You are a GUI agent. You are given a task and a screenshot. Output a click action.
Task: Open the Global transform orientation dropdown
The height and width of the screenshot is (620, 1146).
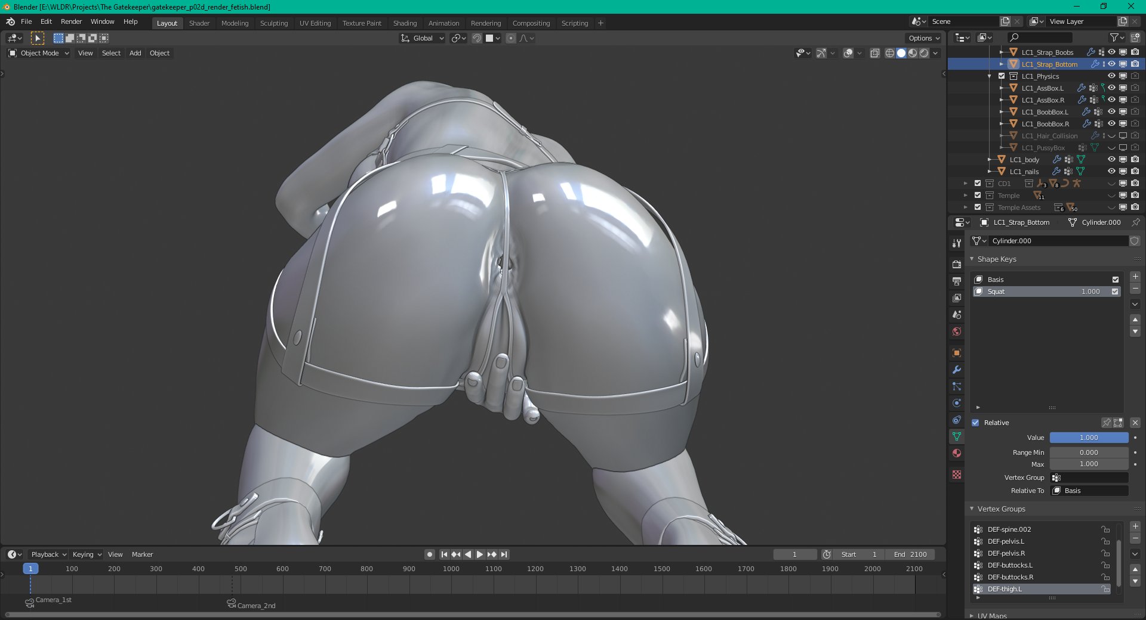tap(423, 38)
